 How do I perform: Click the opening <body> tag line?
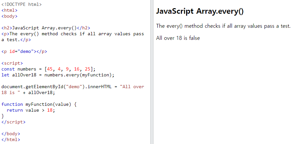pyautogui.click(x=9, y=16)
